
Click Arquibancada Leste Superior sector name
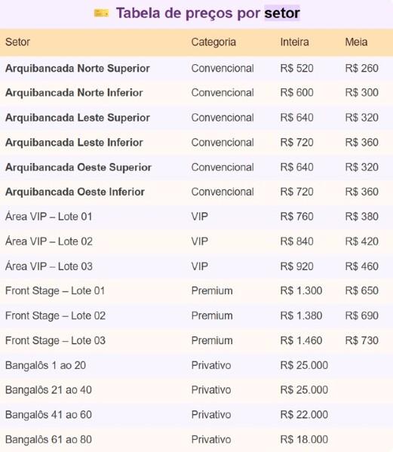(x=78, y=118)
